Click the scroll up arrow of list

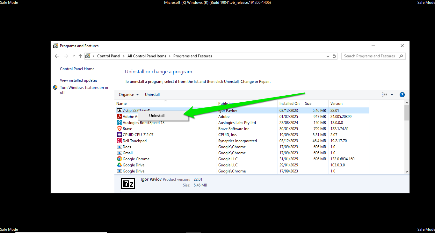[407, 103]
